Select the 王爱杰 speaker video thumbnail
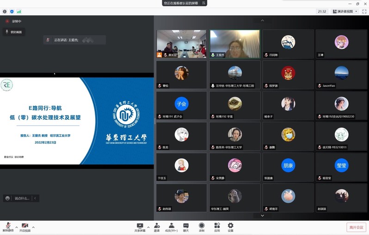Viewport: 369px width, 235px height. pos(235,44)
